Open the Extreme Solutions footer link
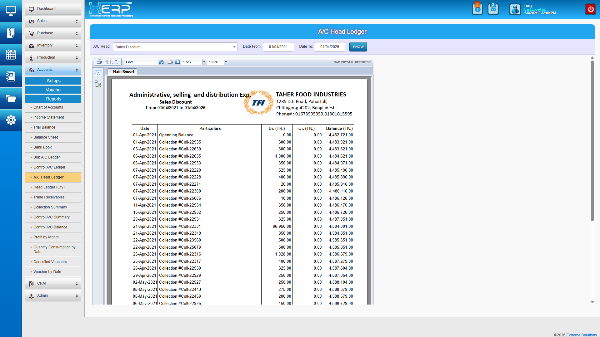Viewport: 600px width, 337px height. tap(581, 335)
